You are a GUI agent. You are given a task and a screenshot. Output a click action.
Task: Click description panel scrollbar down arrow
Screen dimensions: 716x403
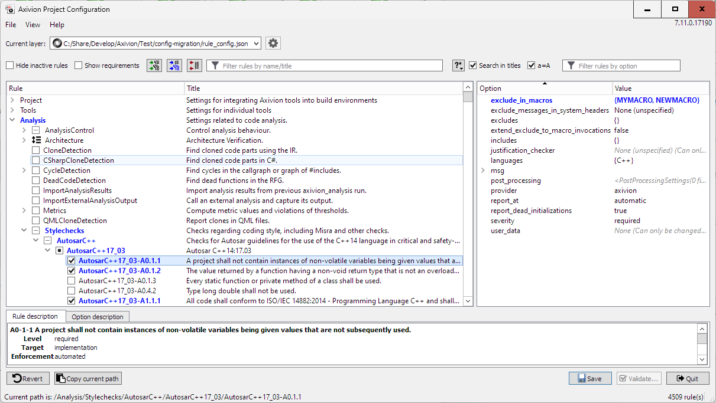pos(702,359)
